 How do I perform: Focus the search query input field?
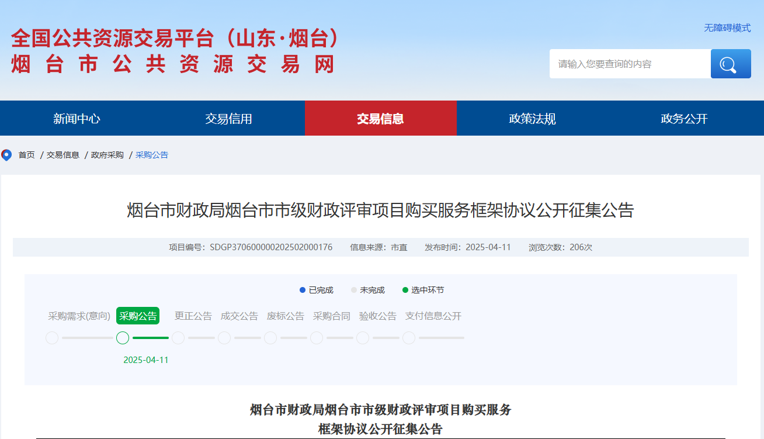[x=630, y=64]
